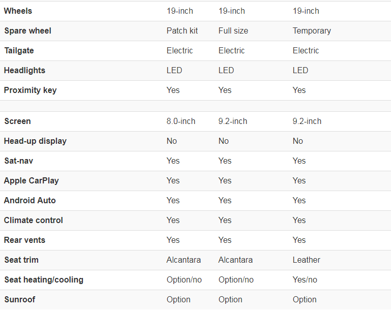Viewport: 391px width, 313px height.
Task: Click the Headlights row label
Action: point(24,70)
